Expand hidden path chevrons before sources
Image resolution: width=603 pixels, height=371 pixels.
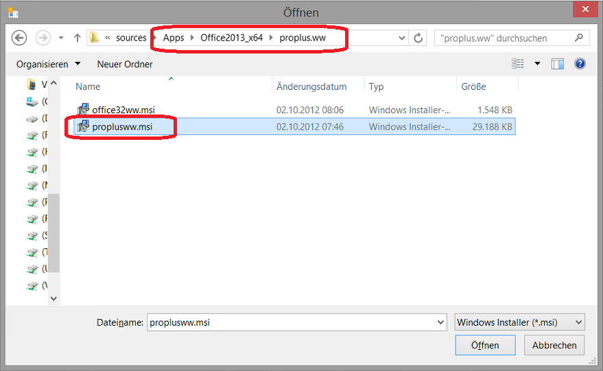(108, 38)
